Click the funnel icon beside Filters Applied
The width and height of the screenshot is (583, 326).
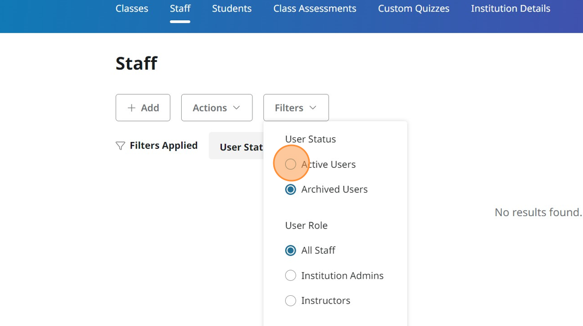point(120,146)
